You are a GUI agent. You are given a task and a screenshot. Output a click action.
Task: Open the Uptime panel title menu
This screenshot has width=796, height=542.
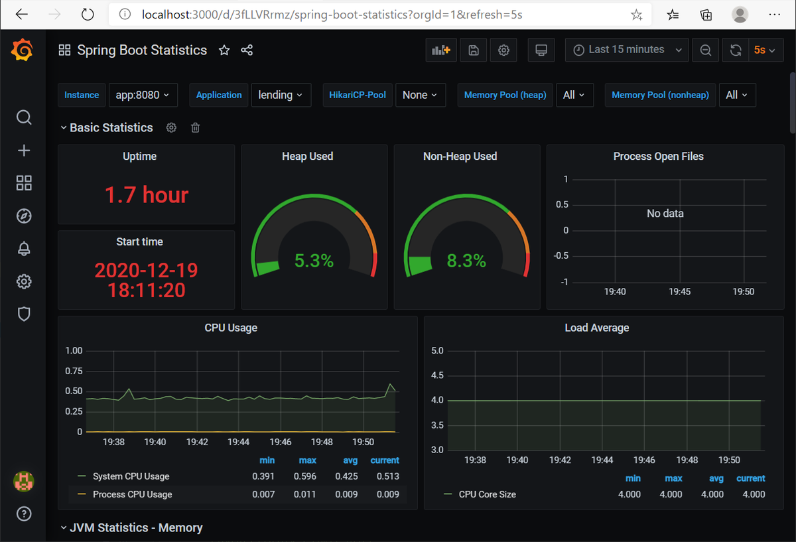click(140, 157)
